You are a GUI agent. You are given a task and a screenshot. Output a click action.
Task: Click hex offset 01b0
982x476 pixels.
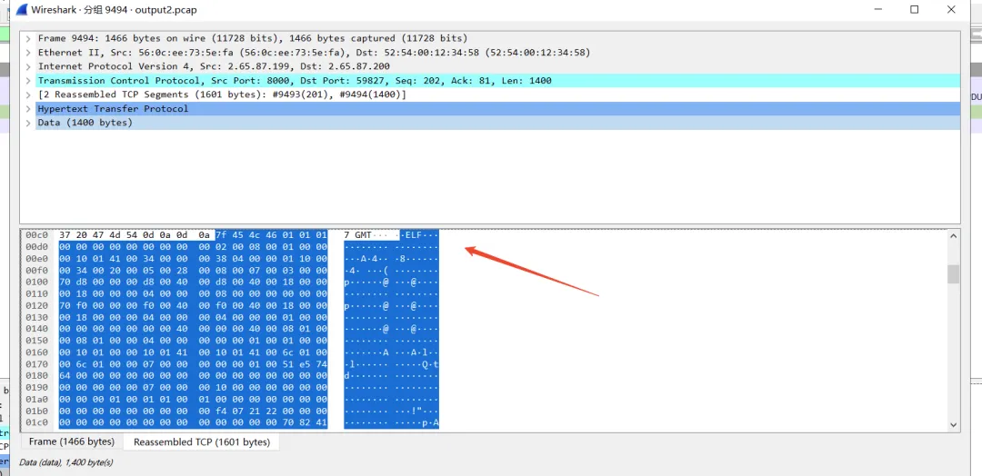point(37,412)
